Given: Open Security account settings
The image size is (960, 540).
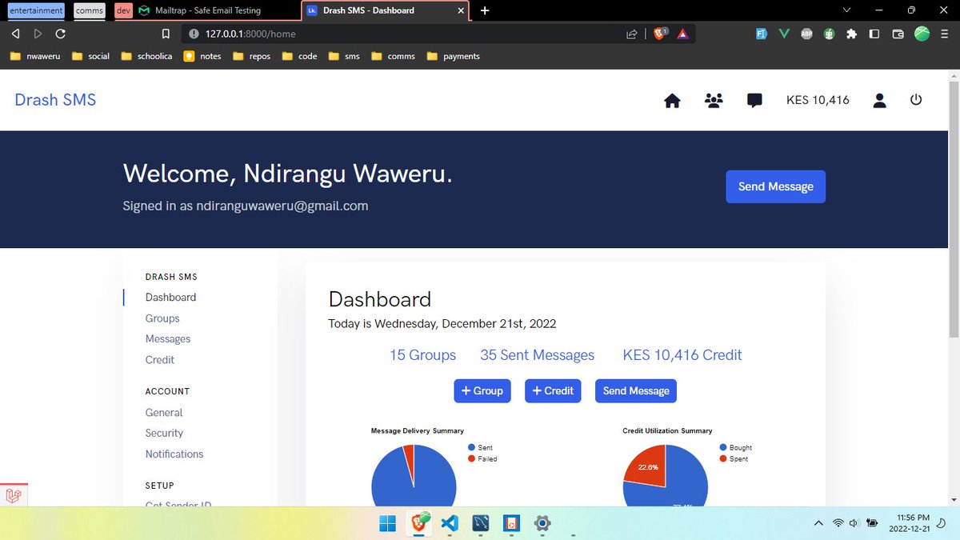Looking at the screenshot, I should (x=164, y=433).
